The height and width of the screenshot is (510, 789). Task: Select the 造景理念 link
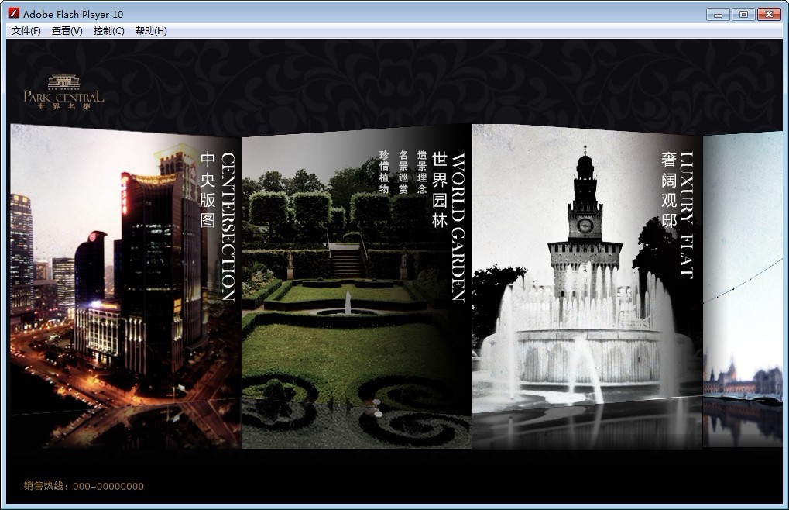pos(422,171)
